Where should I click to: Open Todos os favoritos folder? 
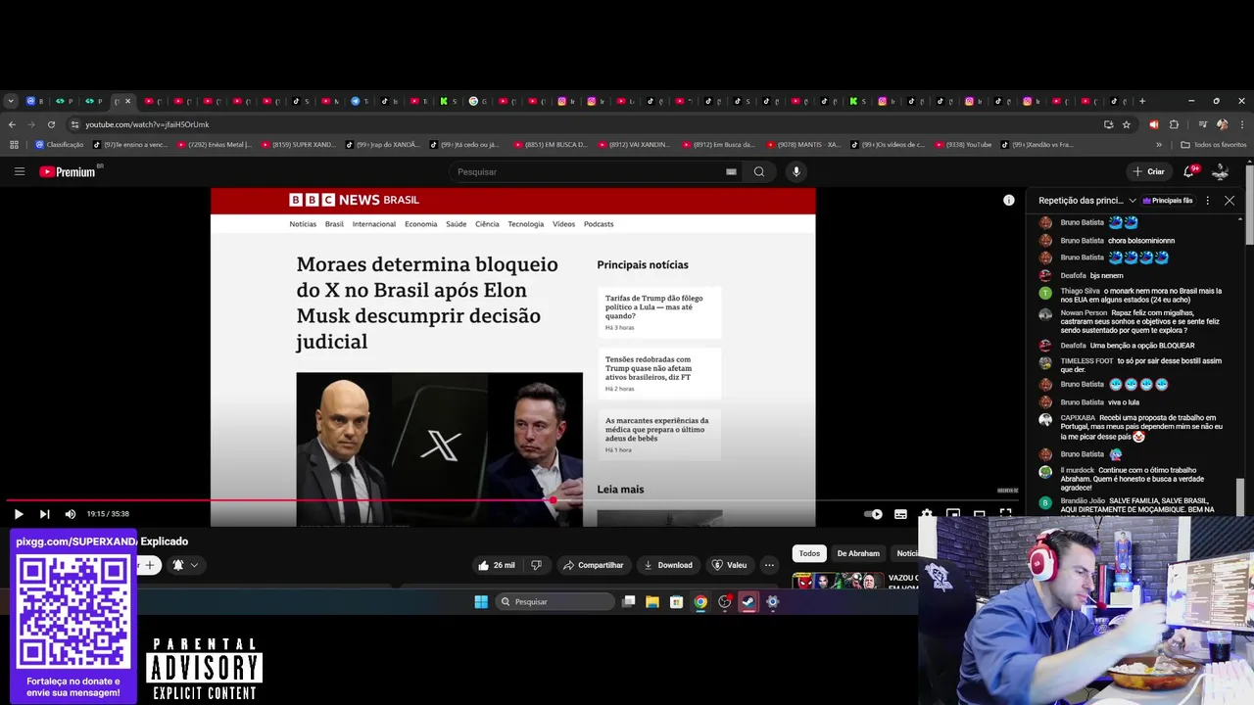pyautogui.click(x=1214, y=145)
